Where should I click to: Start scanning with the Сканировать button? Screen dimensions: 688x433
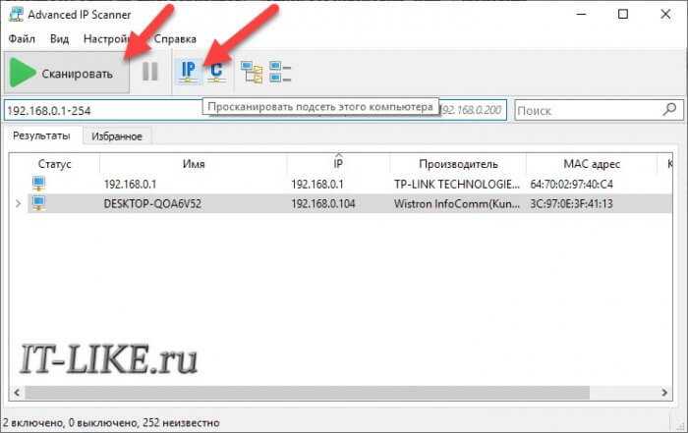(67, 73)
